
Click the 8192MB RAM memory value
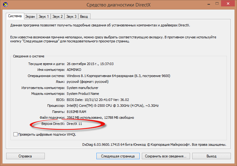(76, 112)
